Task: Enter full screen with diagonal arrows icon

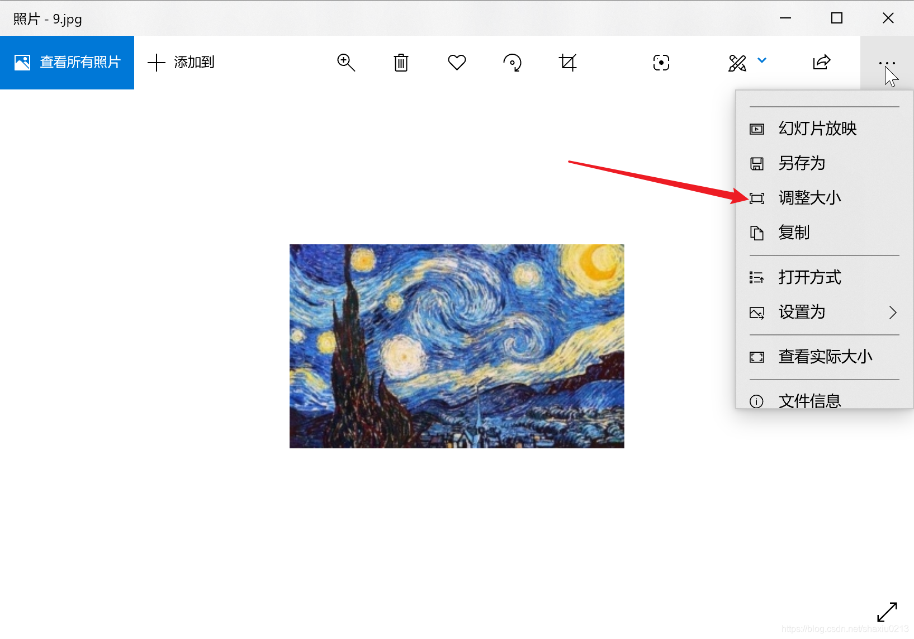Action: (887, 612)
